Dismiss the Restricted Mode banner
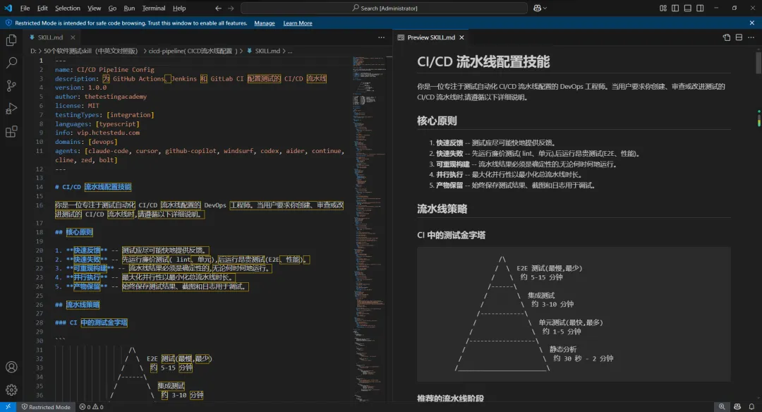This screenshot has height=412, width=762. (752, 23)
